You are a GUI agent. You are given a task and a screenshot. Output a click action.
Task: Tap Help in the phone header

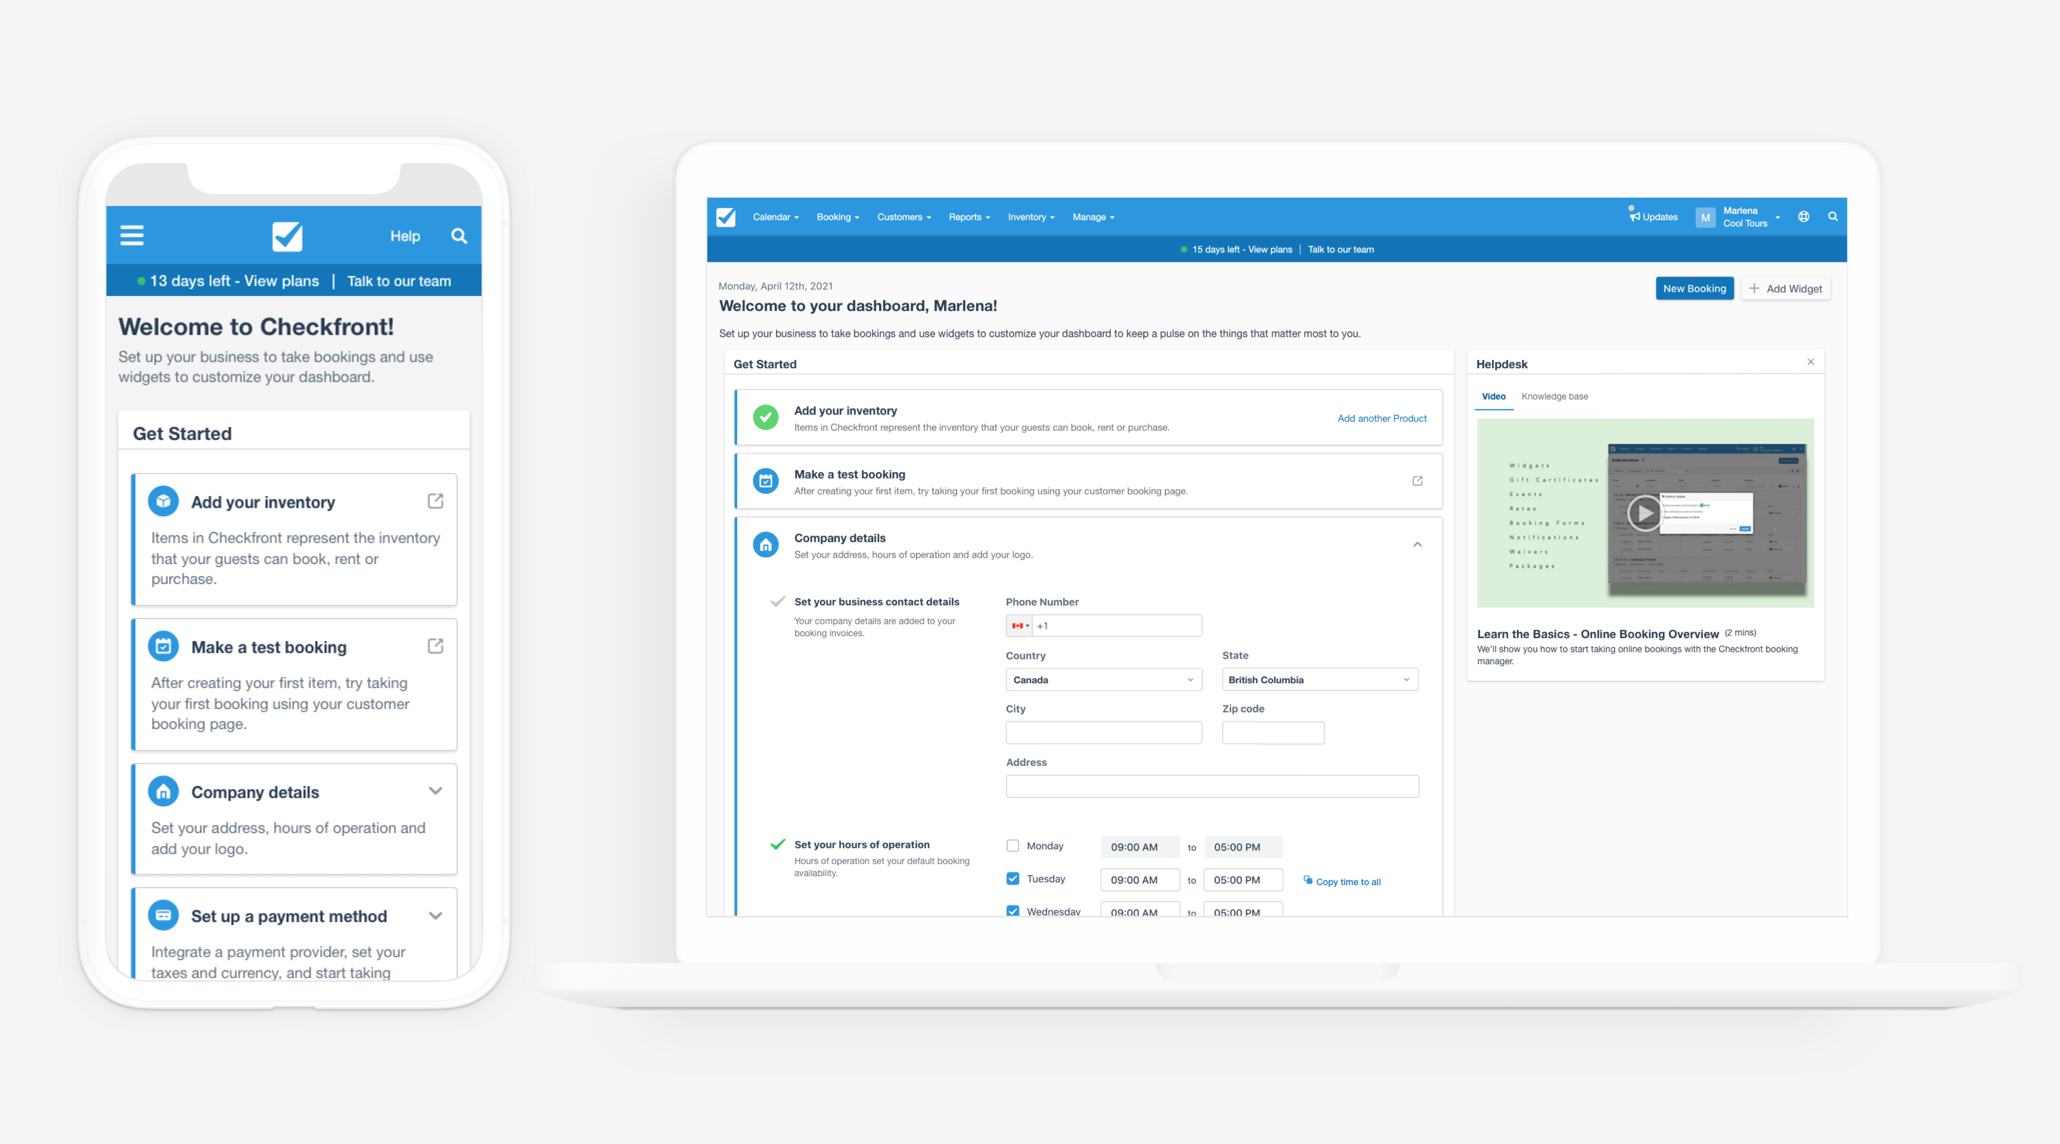(x=405, y=236)
